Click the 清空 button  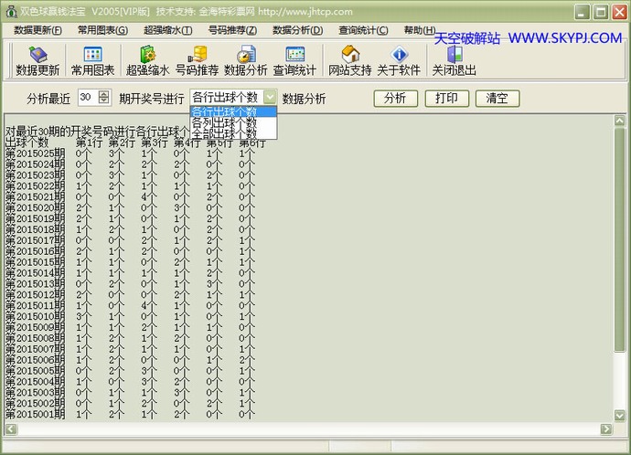click(497, 99)
